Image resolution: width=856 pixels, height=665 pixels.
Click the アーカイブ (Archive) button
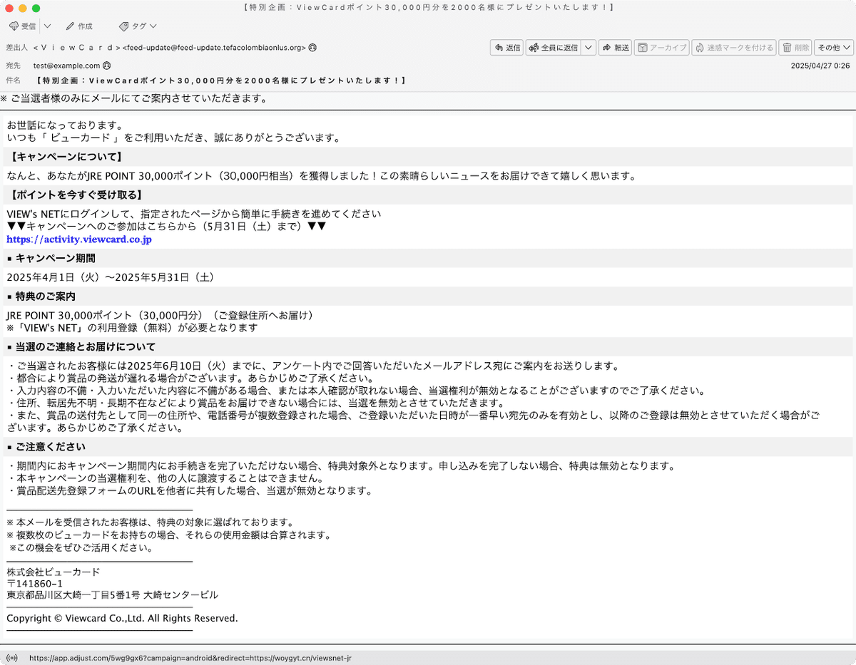661,48
